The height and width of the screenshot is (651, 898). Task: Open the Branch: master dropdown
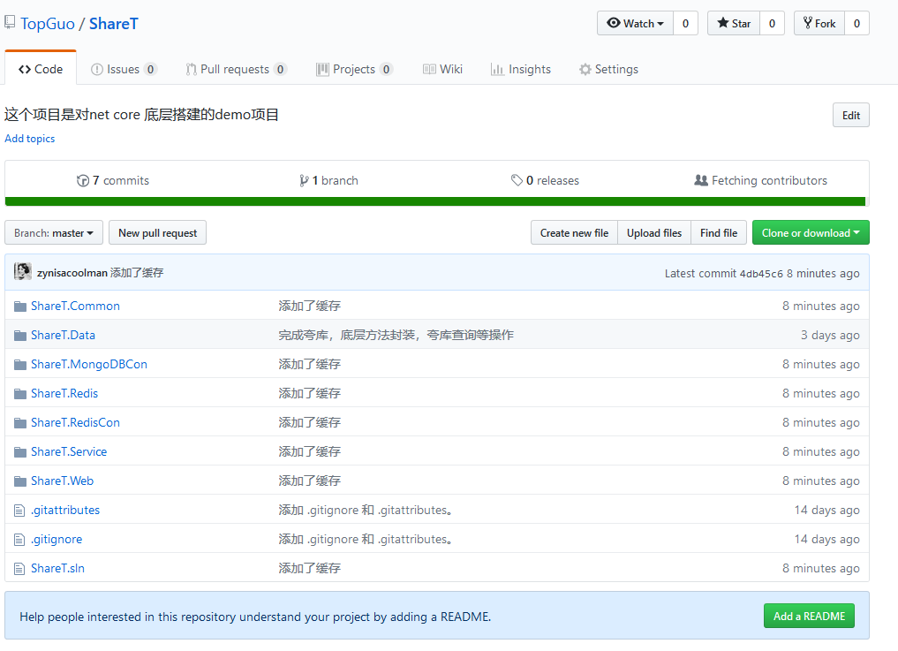pyautogui.click(x=54, y=232)
